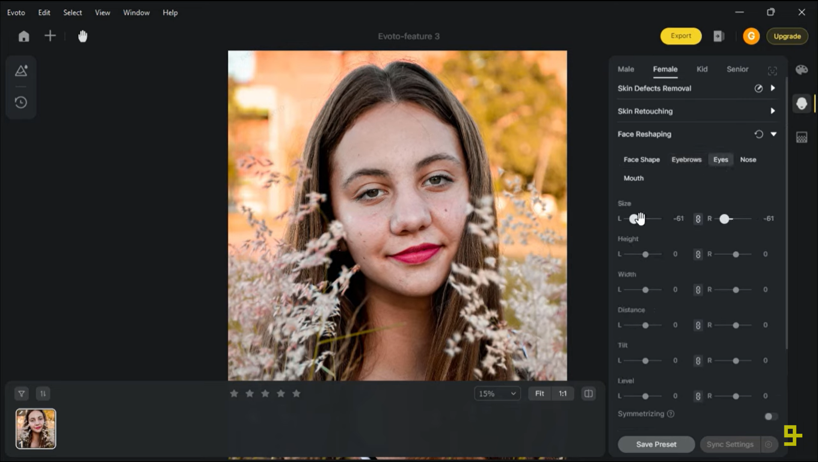Select the Portrait retouching panel icon

click(801, 103)
